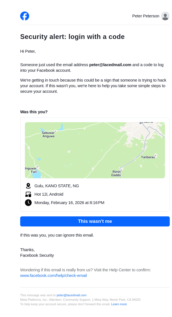Click the bold peter@lacedmail.com in the message body

pyautogui.click(x=110, y=65)
